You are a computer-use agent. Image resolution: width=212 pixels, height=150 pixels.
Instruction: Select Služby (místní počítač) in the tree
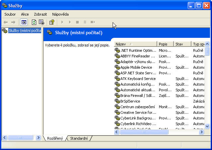tap(23, 31)
